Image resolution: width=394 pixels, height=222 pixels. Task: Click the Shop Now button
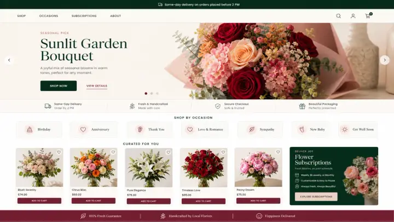coord(59,86)
